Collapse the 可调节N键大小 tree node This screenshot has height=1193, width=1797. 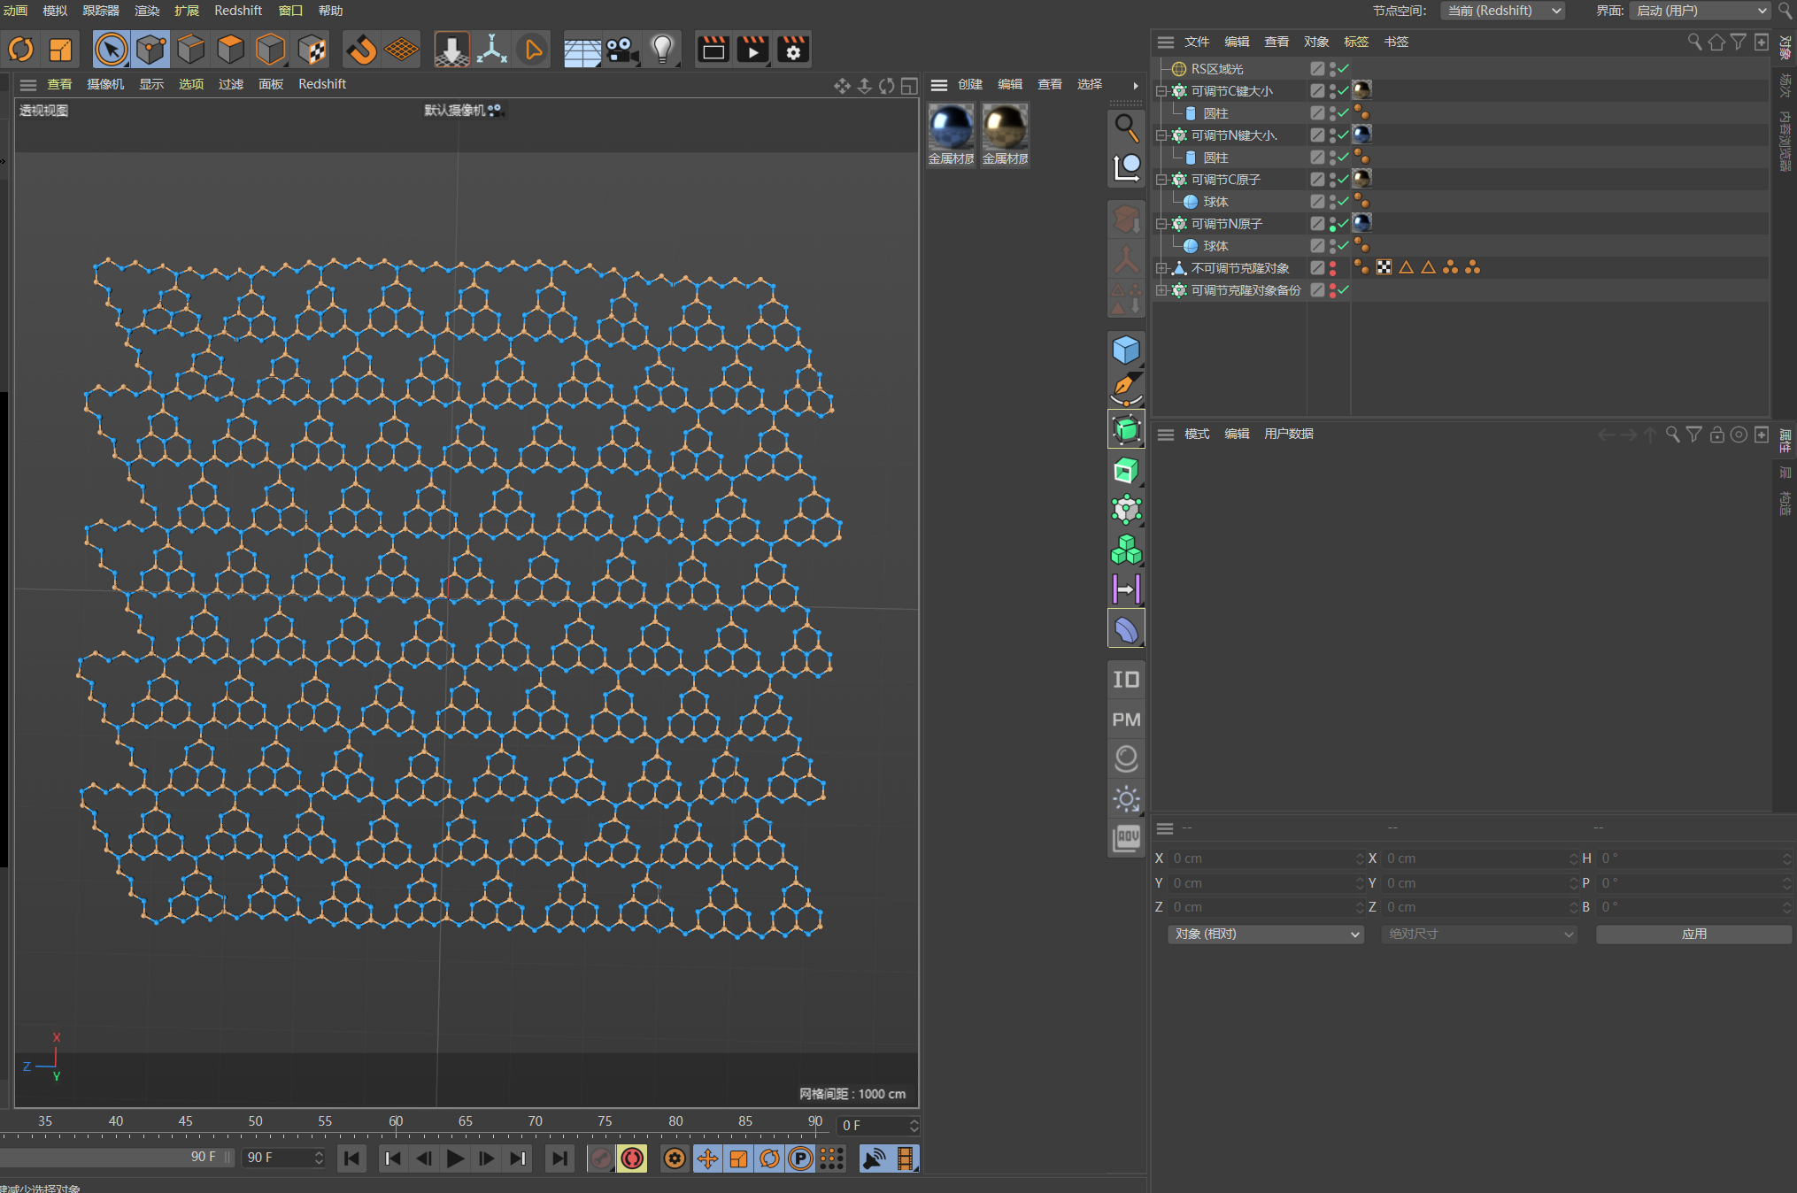click(1162, 135)
